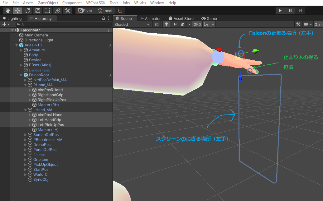
Task: Toggle scene grid visibility
Action: tap(206, 24)
